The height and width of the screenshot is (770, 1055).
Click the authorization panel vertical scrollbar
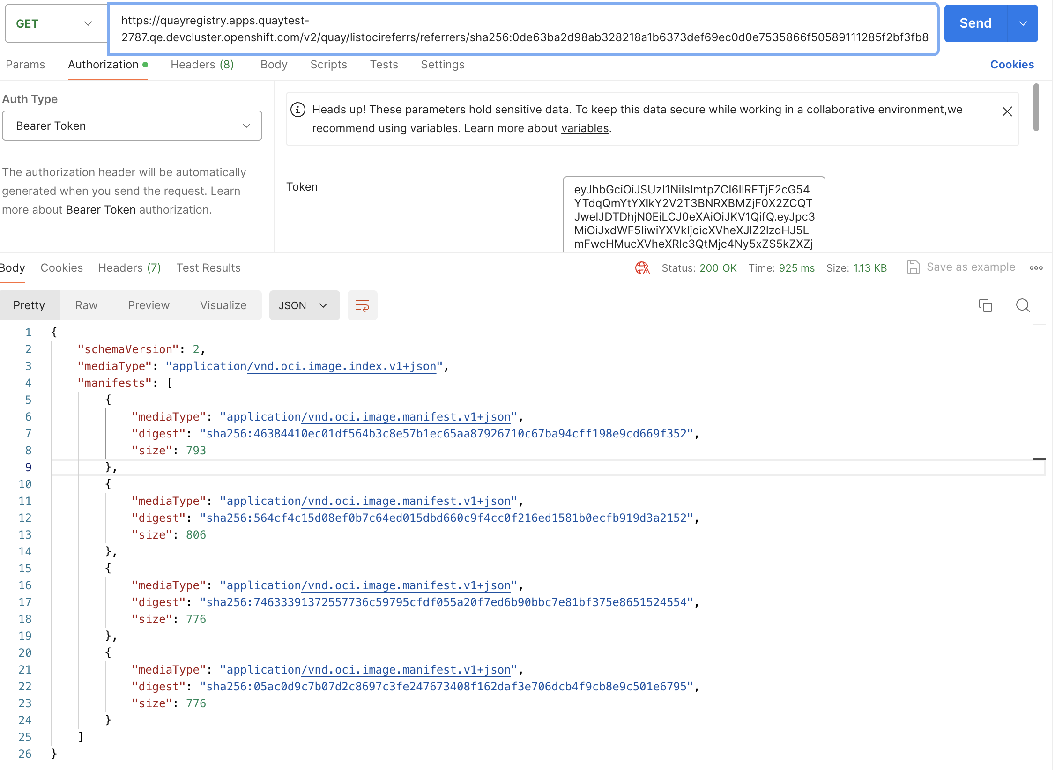pyautogui.click(x=1036, y=108)
